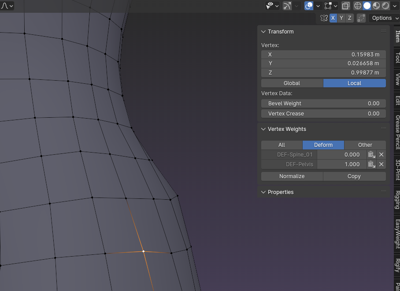Screen dimensions: 400x291
Task: Click the DEF-Pelvis weight value slider
Action: (341, 164)
